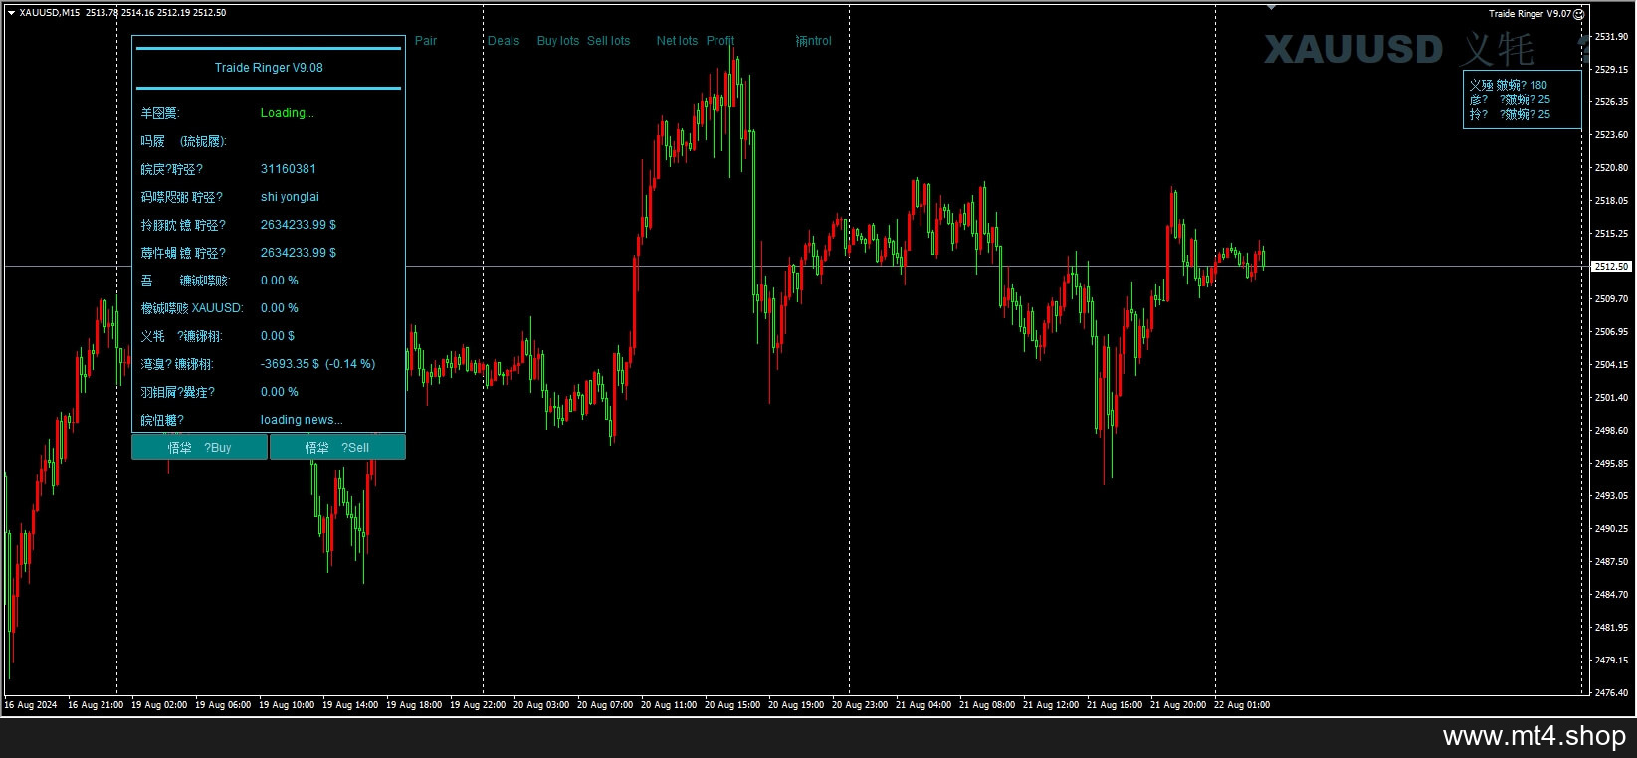The image size is (1637, 758).
Task: Click the 21 Aug 04:00 time label
Action: tap(923, 705)
